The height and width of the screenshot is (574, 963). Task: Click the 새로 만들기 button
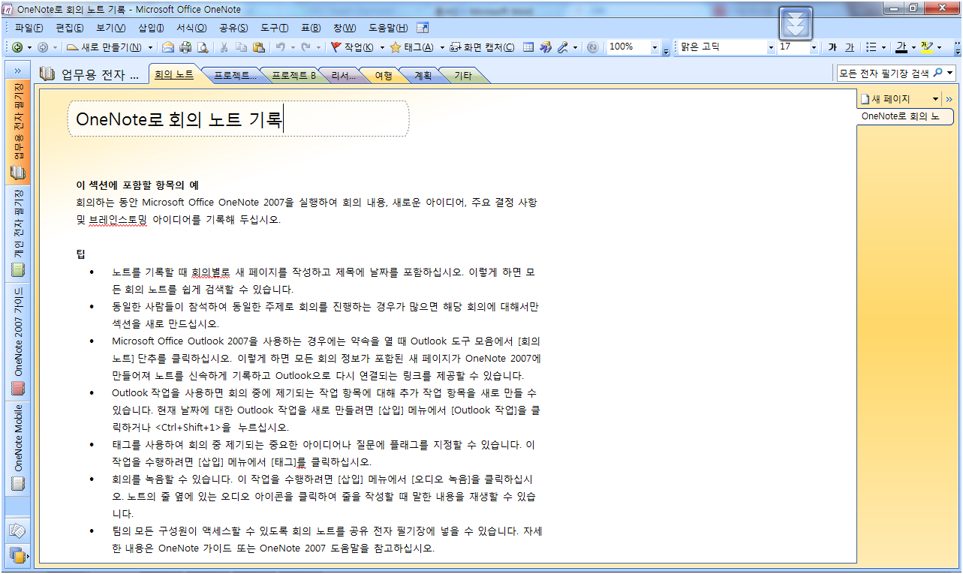pos(104,47)
